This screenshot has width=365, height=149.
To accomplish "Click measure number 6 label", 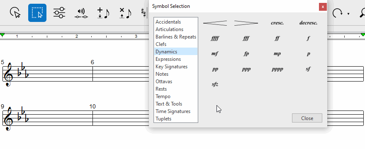I will (x=92, y=62).
